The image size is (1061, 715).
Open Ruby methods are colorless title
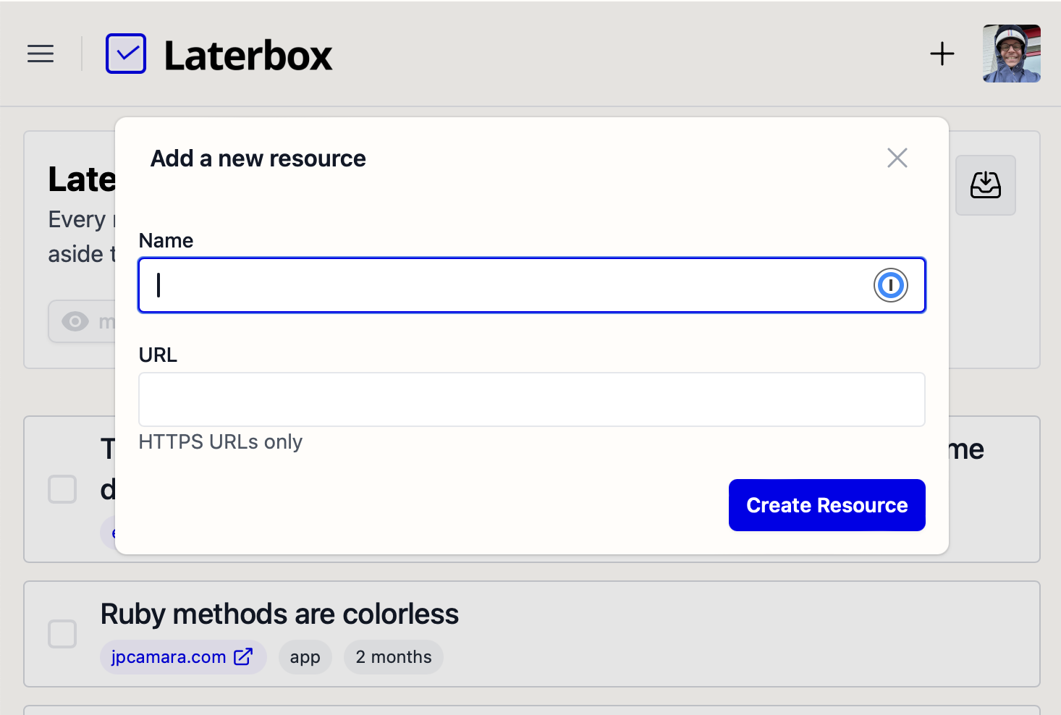tap(279, 614)
